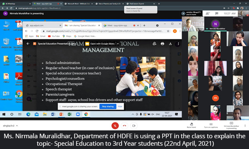Open a new tab in outer browser
Image resolution: width=249 pixels, height=149 pixels.
click(159, 4)
